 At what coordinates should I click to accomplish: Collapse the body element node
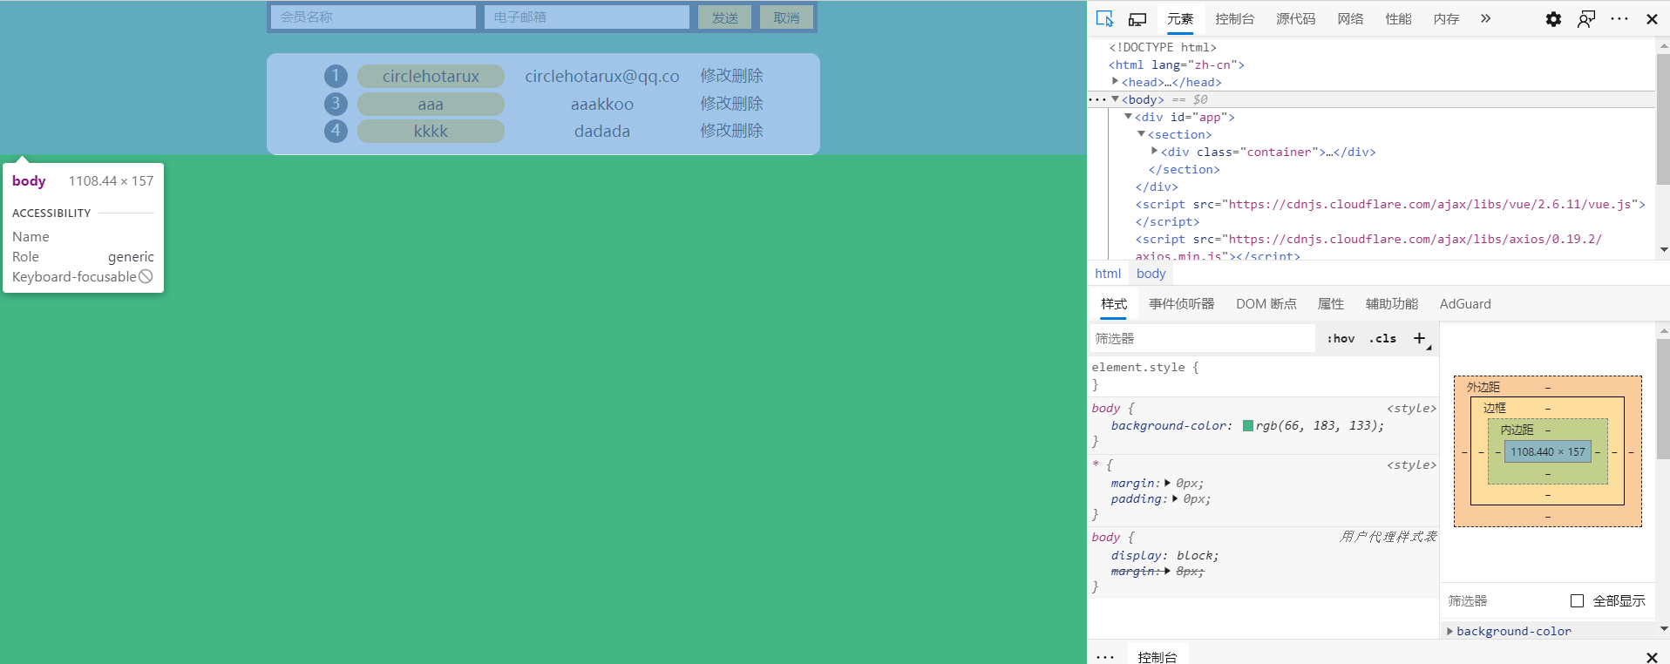[x=1115, y=99]
